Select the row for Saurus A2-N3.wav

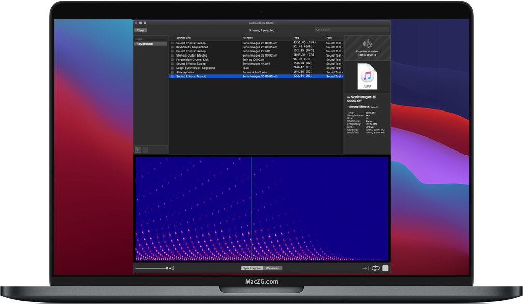tap(254, 71)
